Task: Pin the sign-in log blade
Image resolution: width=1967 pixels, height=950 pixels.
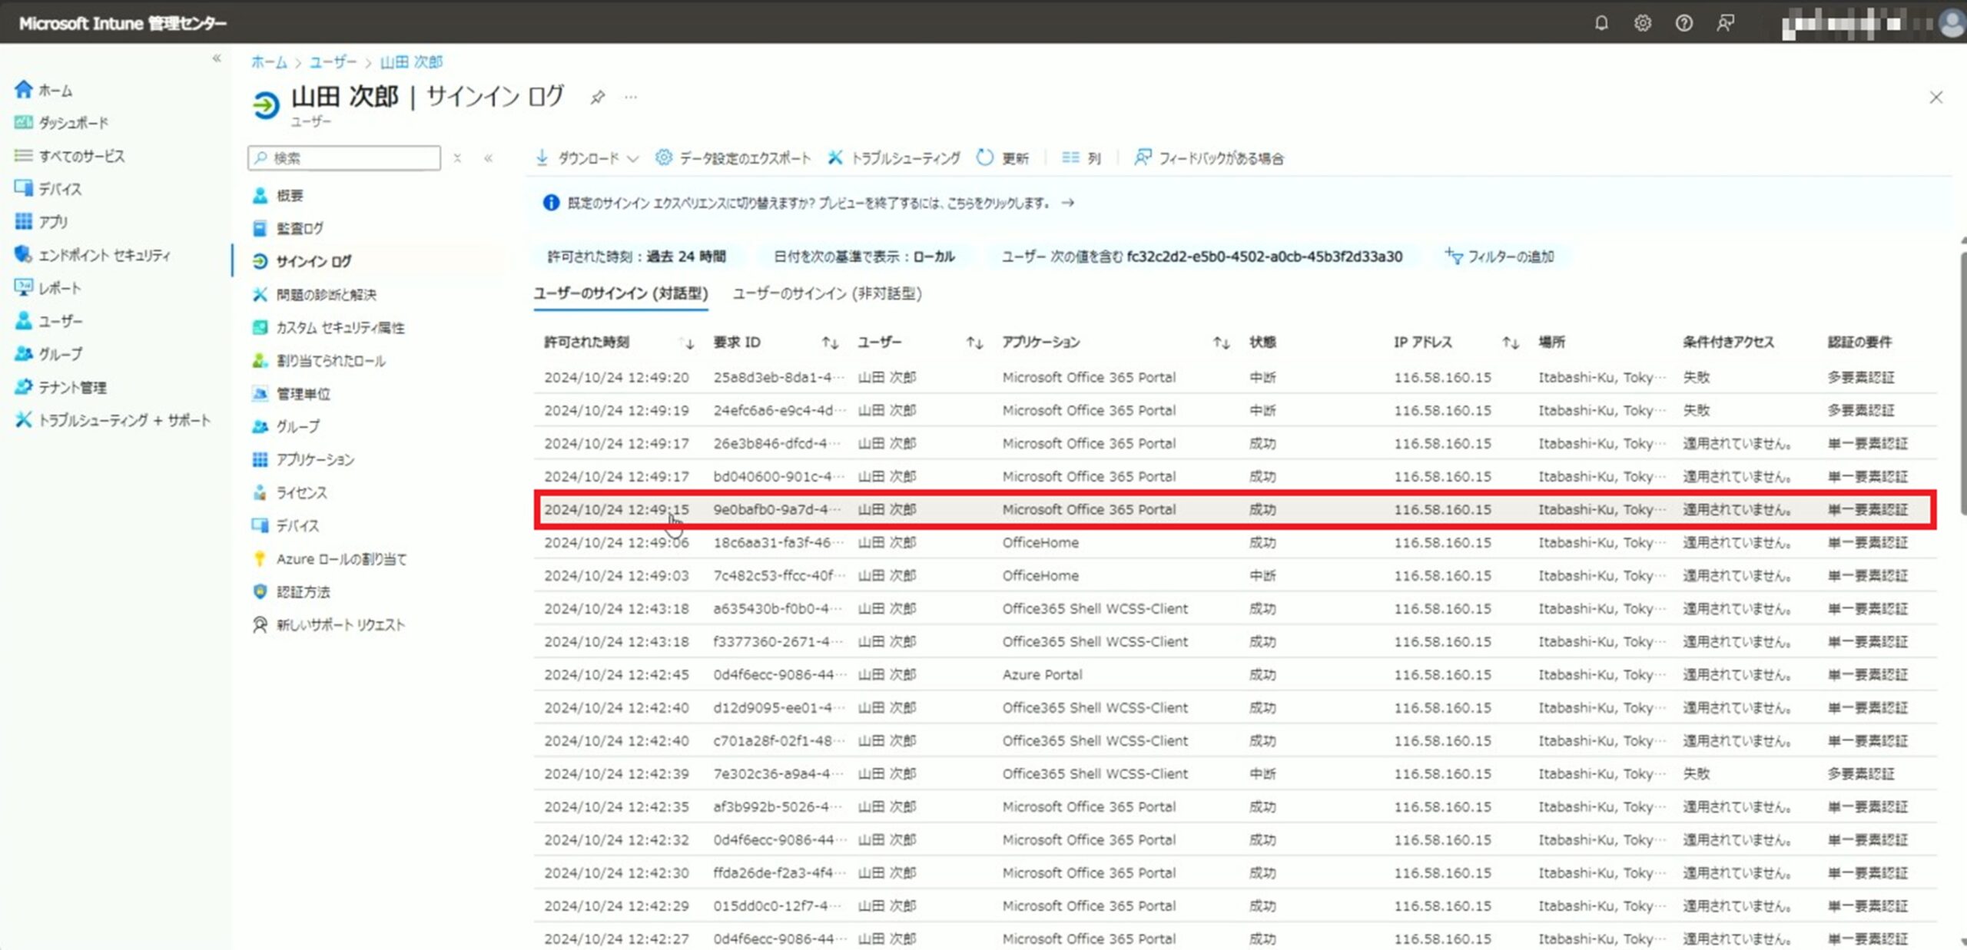Action: 597,98
